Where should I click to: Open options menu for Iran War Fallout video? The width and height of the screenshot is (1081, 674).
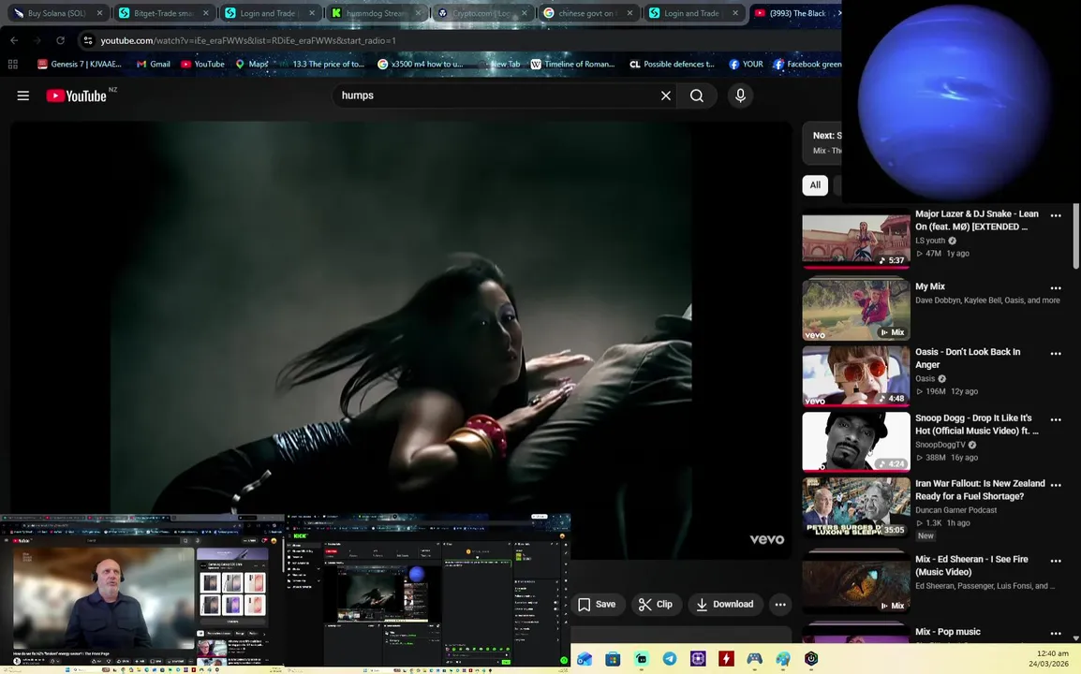click(1056, 485)
